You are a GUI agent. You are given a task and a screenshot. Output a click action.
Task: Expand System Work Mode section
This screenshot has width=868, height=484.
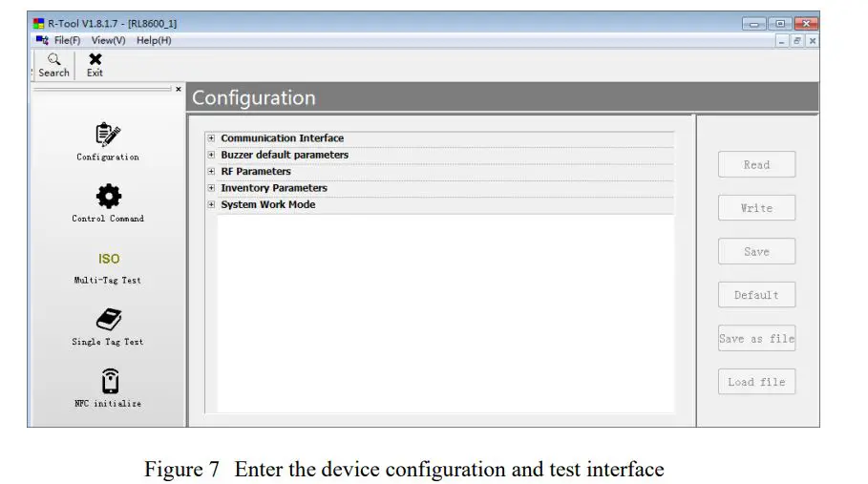[211, 205]
